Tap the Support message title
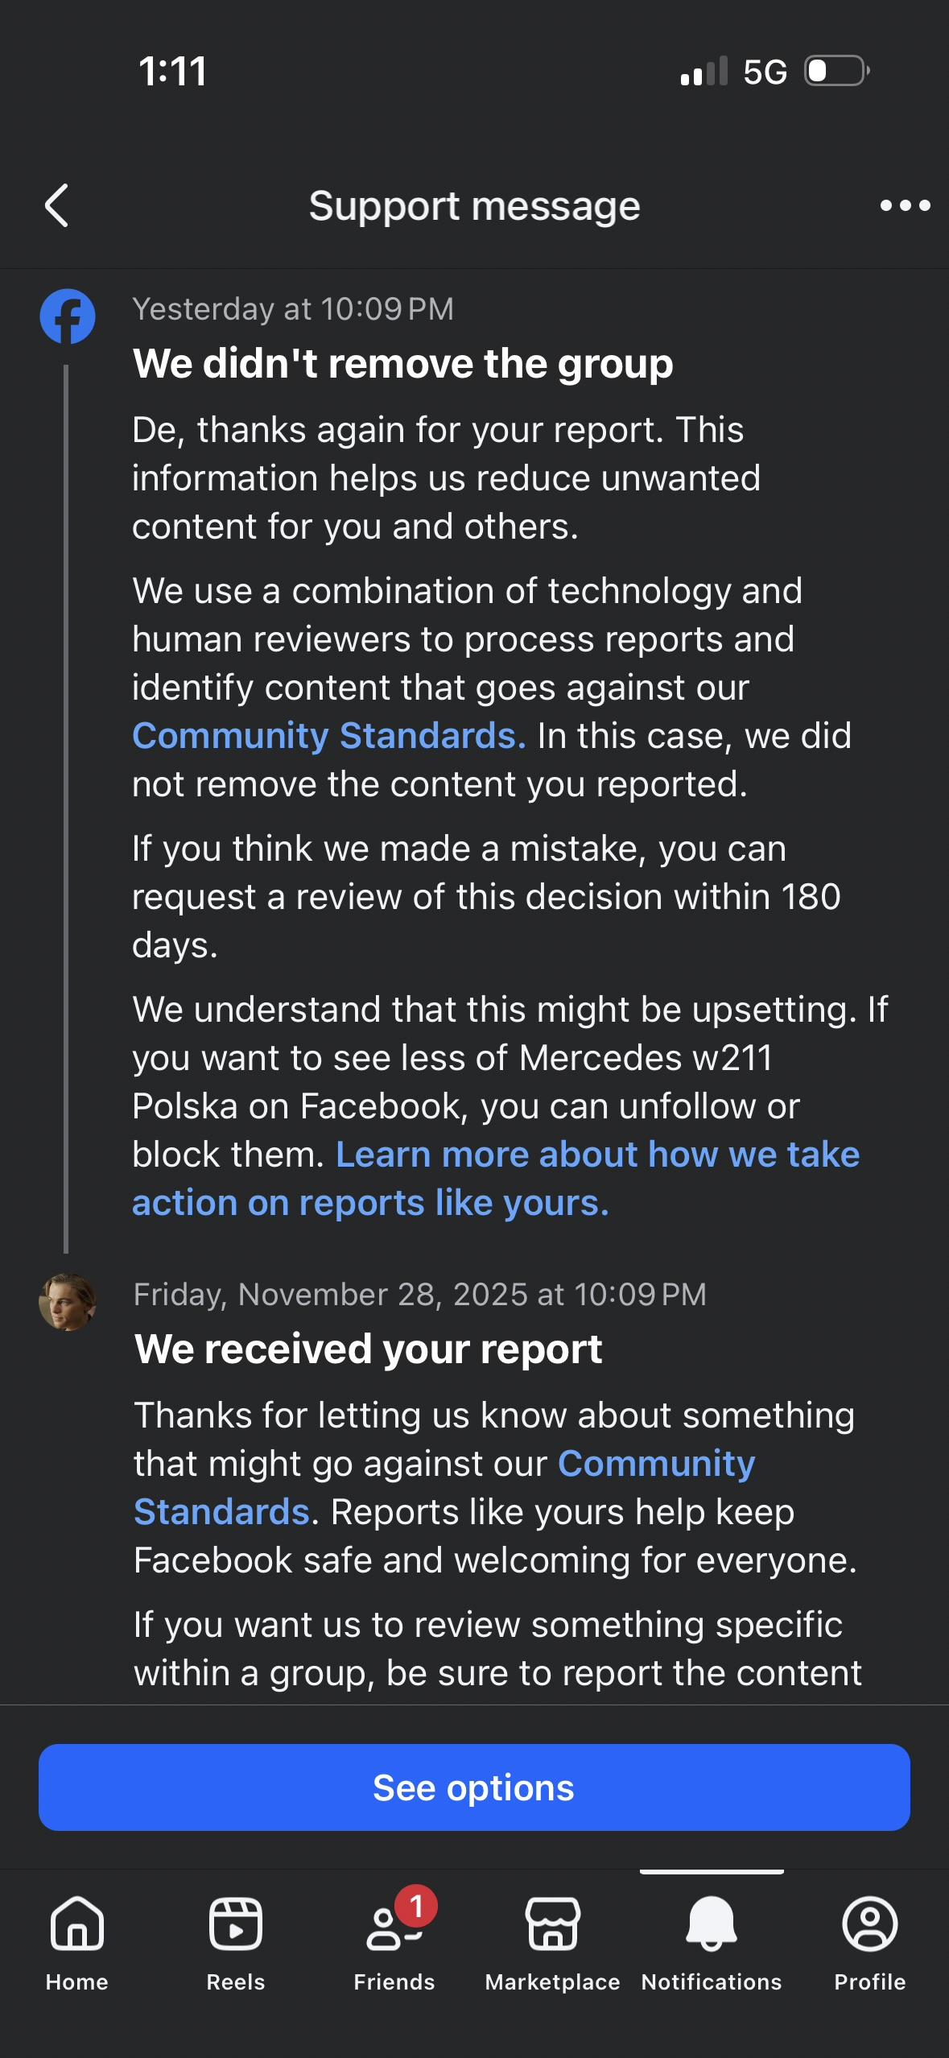This screenshot has height=2058, width=949. click(474, 206)
